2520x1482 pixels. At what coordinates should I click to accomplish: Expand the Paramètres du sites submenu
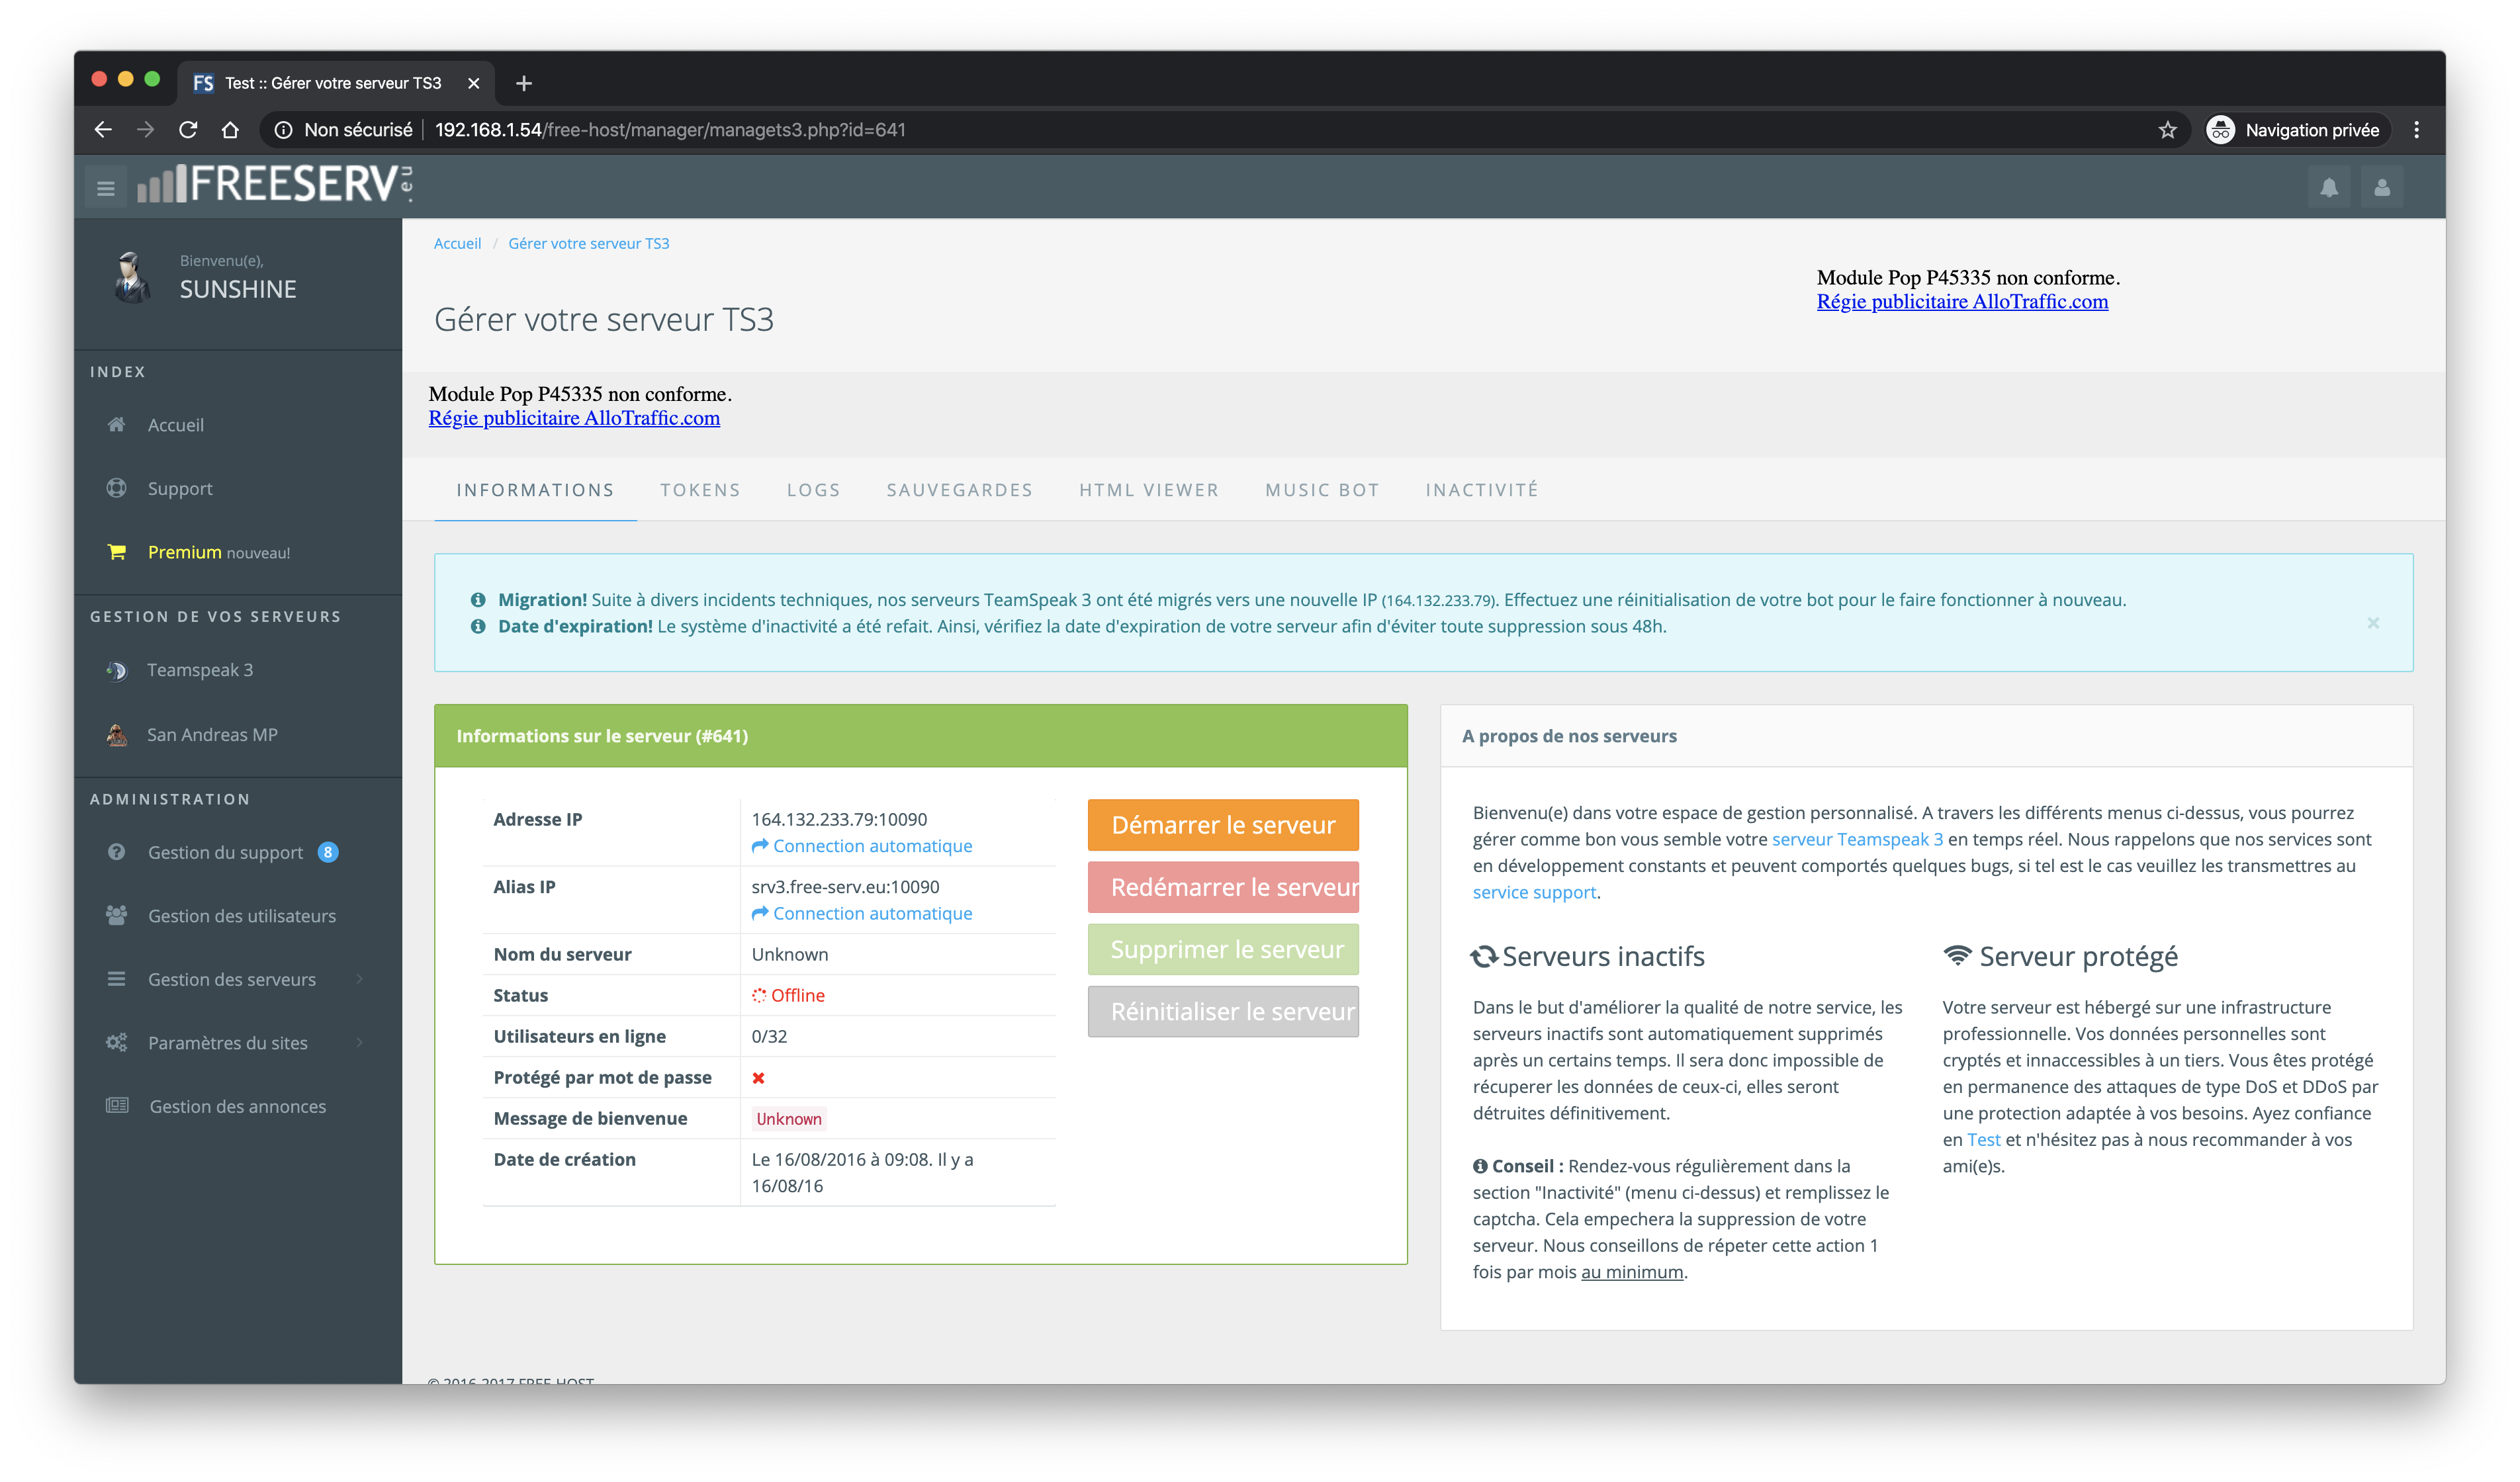pyautogui.click(x=228, y=1042)
